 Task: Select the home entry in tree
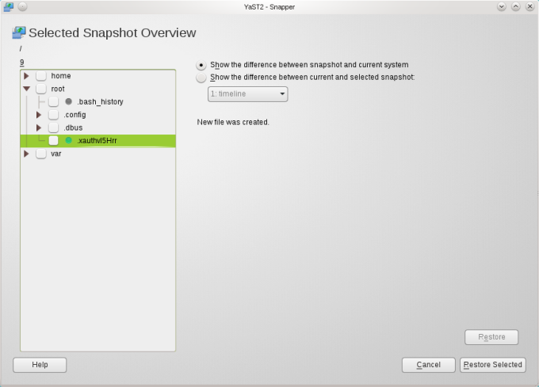click(61, 76)
